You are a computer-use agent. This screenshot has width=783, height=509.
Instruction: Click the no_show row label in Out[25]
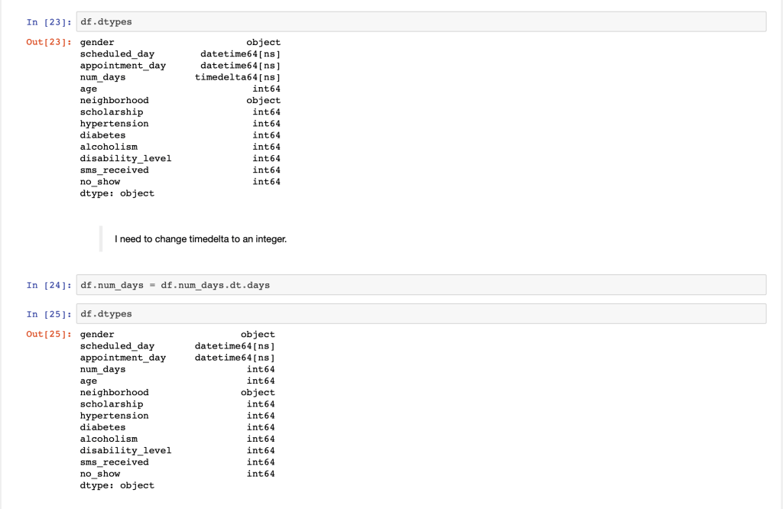point(100,474)
